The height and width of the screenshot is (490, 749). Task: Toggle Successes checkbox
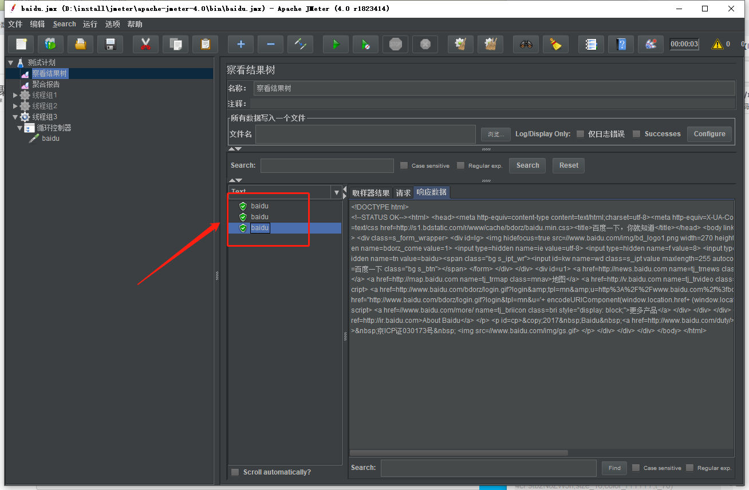636,134
